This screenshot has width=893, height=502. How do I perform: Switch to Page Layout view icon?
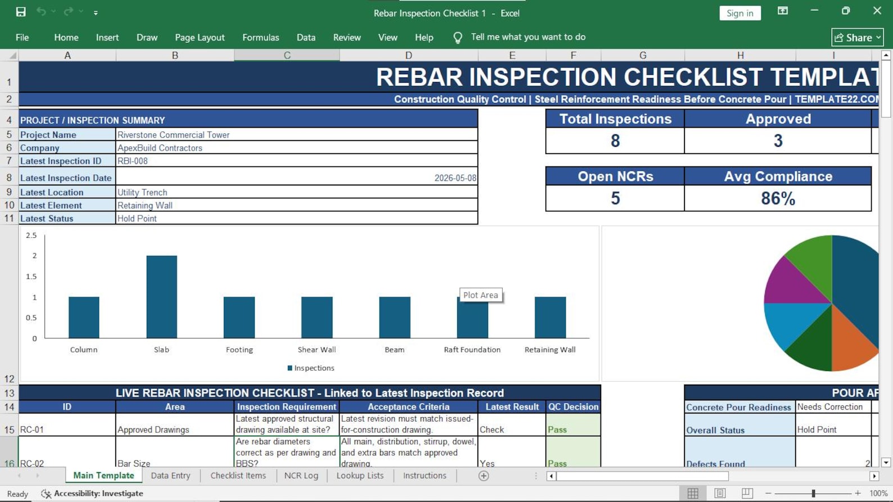(720, 493)
